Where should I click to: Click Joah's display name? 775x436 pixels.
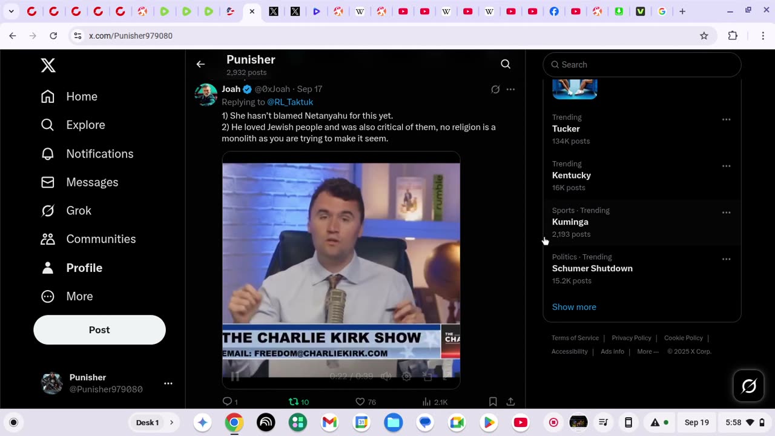(231, 89)
